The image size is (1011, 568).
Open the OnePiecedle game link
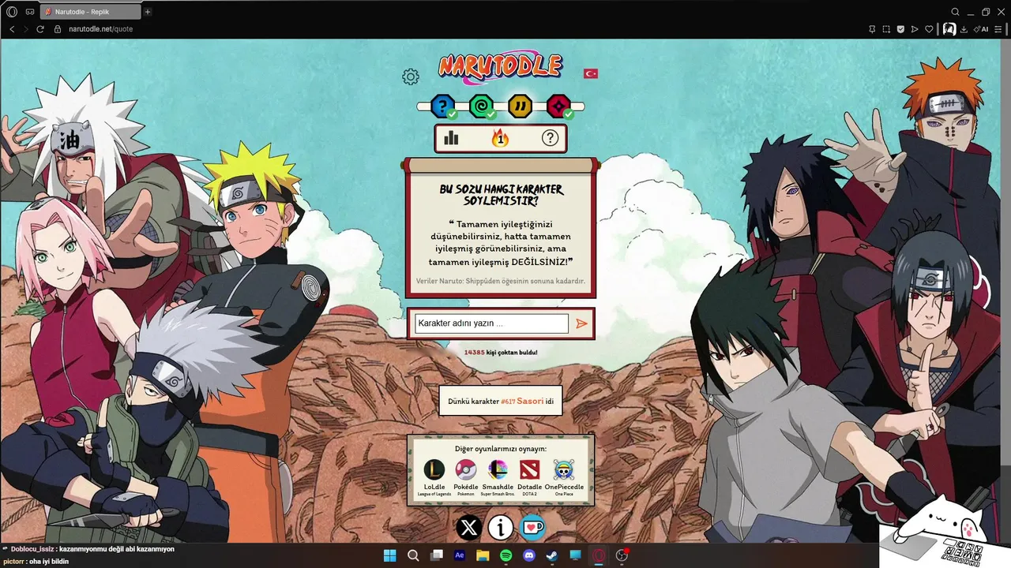pos(564,477)
